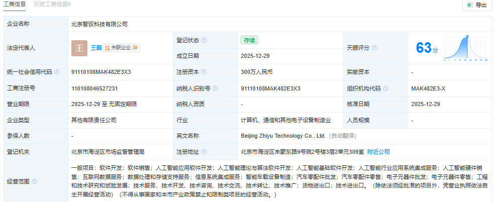Open help icon for 统一社会信用代码
Screen dimensions: 495x202
coord(57,72)
